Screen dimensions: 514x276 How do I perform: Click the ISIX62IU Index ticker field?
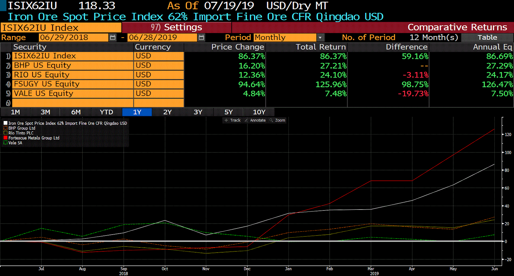point(61,28)
